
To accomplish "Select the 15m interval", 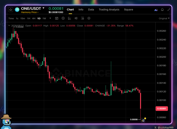I will (x=23, y=18).
